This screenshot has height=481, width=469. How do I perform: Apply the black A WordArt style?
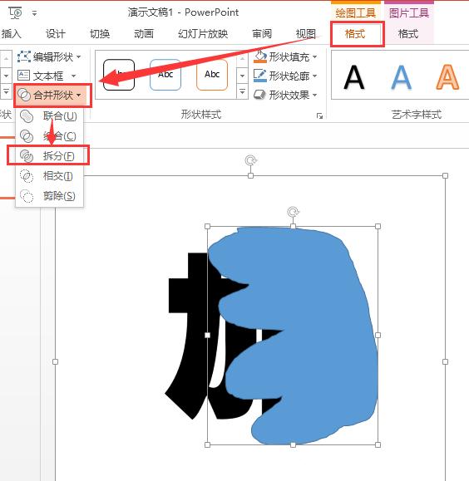(x=354, y=77)
